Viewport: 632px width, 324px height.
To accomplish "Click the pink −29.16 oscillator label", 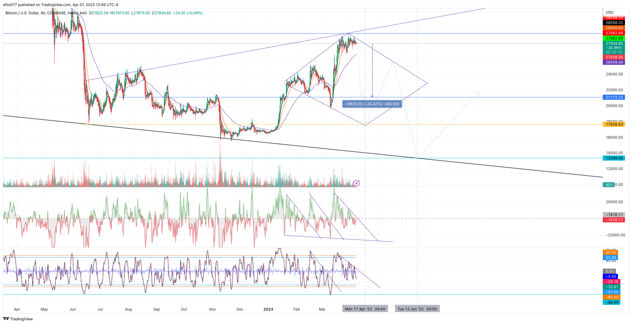I will pyautogui.click(x=612, y=282).
